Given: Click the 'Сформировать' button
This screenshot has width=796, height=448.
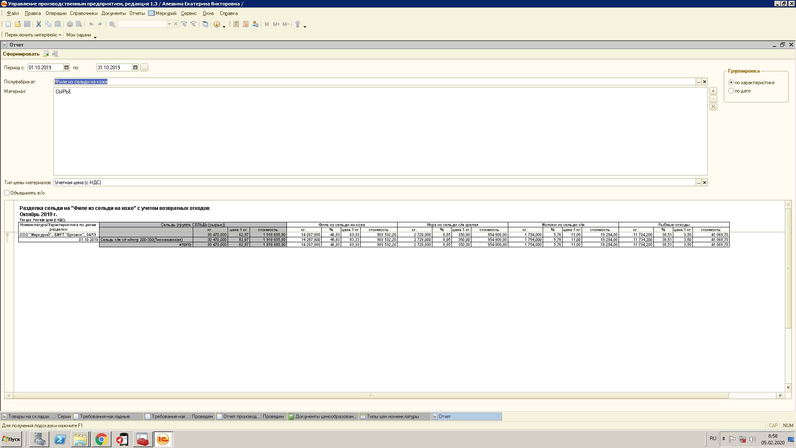Looking at the screenshot, I should (x=21, y=54).
